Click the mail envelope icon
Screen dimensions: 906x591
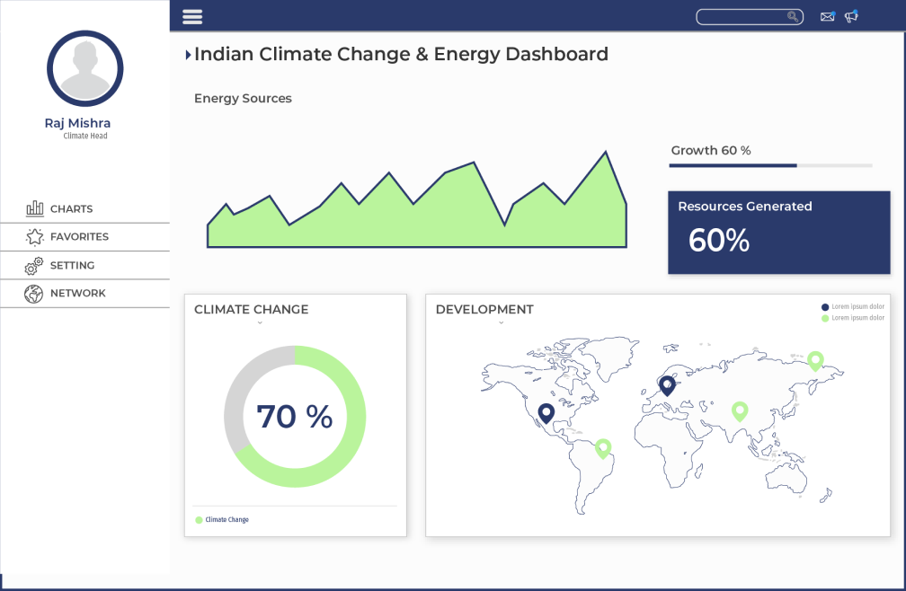(827, 16)
